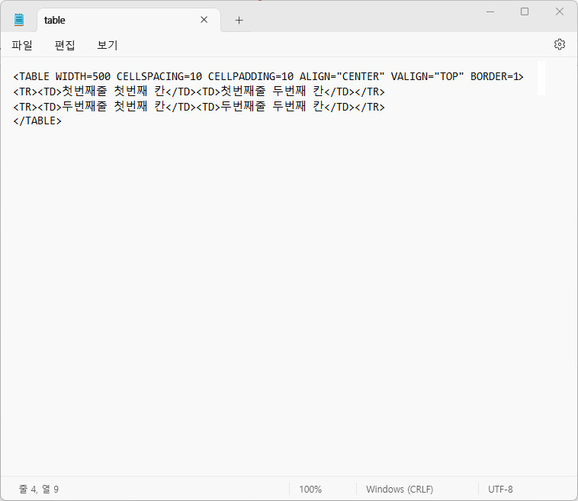Click on VALIGN="TOP" text
Image resolution: width=578 pixels, height=501 pixels.
point(427,77)
